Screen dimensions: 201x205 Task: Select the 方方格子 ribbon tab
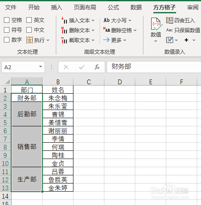click(x=164, y=7)
